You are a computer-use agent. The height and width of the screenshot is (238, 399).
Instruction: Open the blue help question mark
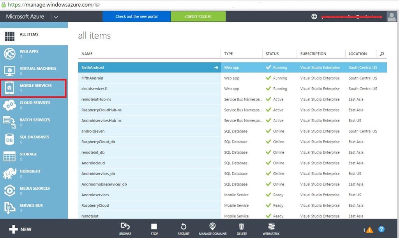point(381,229)
